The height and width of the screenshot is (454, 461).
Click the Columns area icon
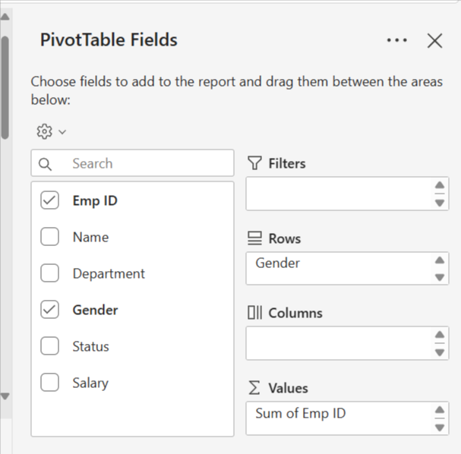click(254, 313)
